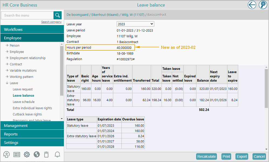Expand the Contract menu item

pyautogui.click(x=16, y=64)
